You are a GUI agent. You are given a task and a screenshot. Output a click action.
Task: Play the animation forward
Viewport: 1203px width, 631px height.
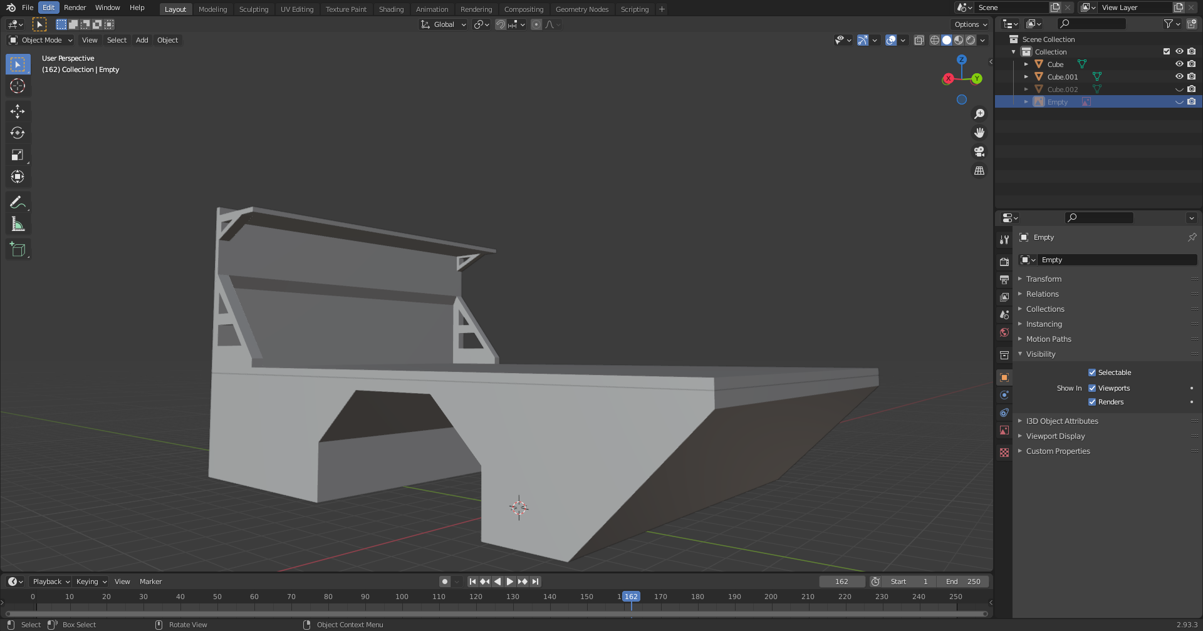510,582
